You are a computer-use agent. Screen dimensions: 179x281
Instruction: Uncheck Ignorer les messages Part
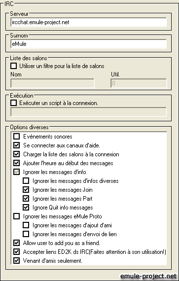[x=26, y=199]
